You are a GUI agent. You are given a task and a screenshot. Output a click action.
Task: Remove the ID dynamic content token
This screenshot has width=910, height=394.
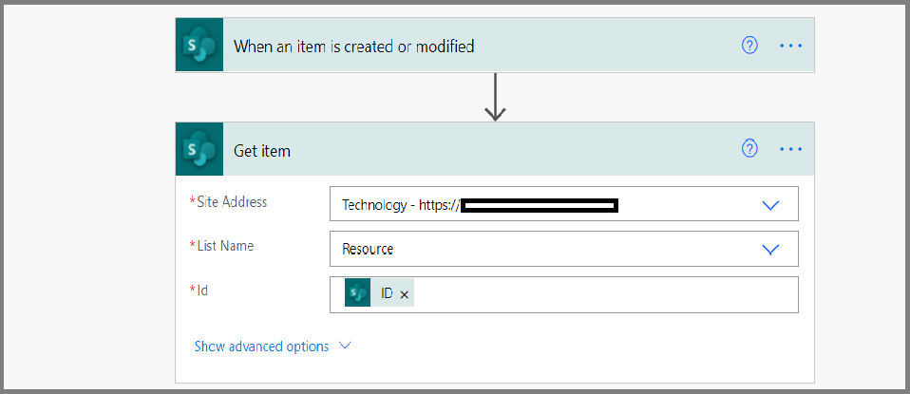point(405,294)
